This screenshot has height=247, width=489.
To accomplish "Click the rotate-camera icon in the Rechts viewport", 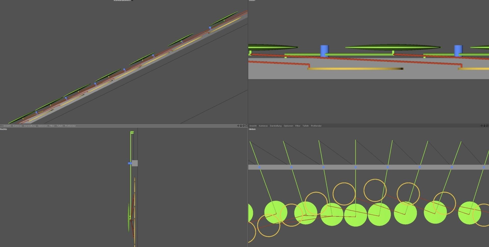I will click(244, 126).
